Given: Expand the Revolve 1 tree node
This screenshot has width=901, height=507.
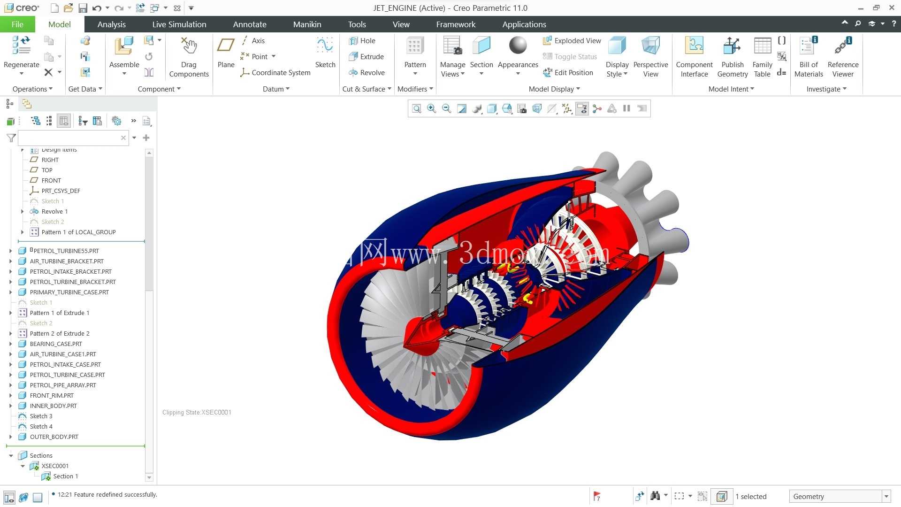Looking at the screenshot, I should point(22,212).
